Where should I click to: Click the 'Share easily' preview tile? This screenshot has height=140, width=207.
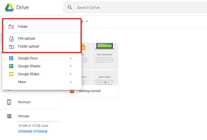pyautogui.click(x=105, y=77)
